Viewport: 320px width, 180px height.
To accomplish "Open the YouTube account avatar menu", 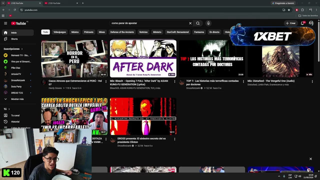I will (x=311, y=23).
